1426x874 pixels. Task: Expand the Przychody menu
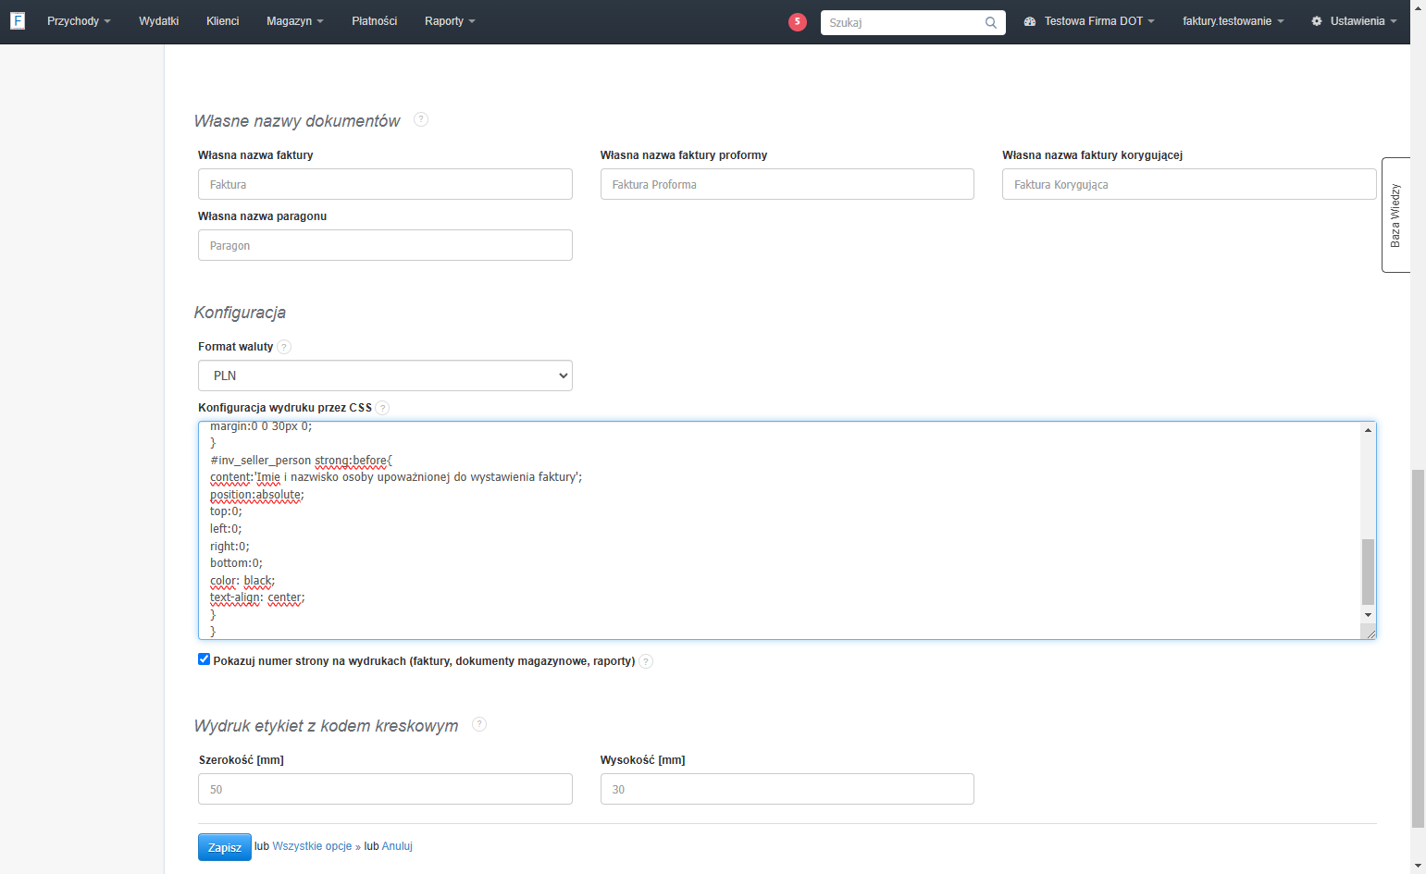coord(79,21)
